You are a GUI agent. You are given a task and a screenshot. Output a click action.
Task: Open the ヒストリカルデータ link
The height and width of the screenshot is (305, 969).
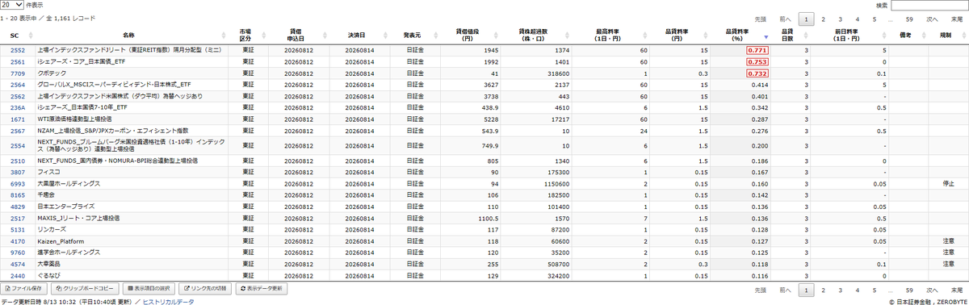[x=169, y=301]
